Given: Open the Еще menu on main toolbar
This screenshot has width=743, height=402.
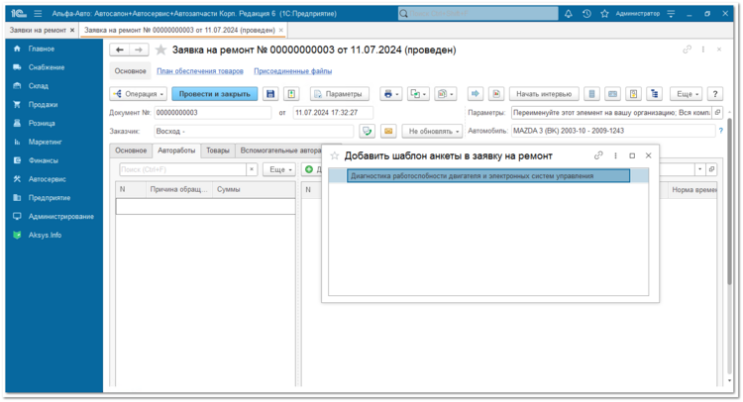Looking at the screenshot, I should (x=687, y=94).
